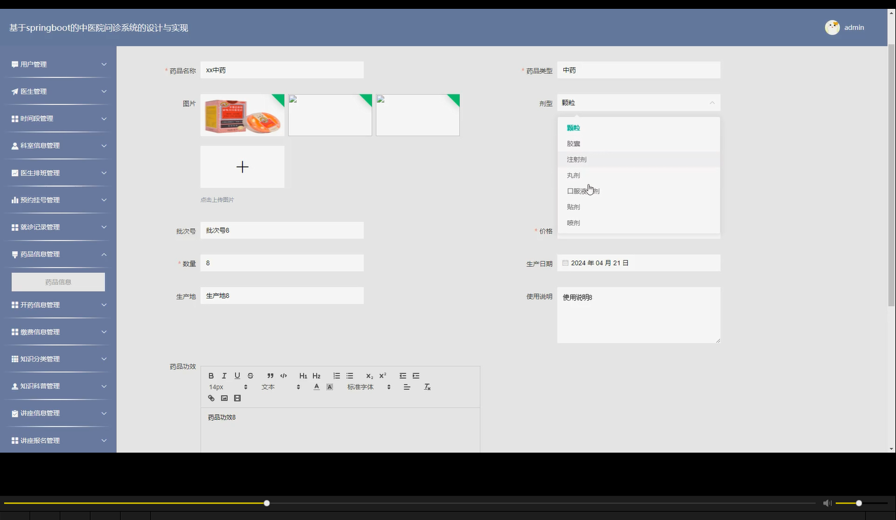
Task: Insert a code block in the editor
Action: (x=284, y=376)
